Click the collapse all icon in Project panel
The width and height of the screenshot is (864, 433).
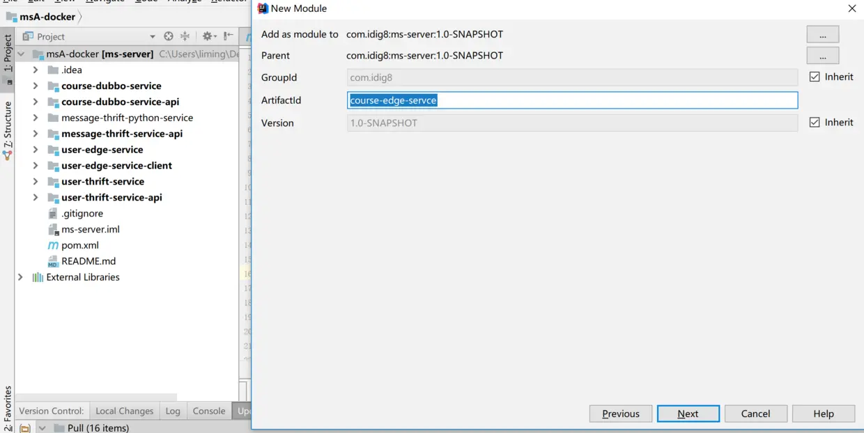tap(185, 36)
